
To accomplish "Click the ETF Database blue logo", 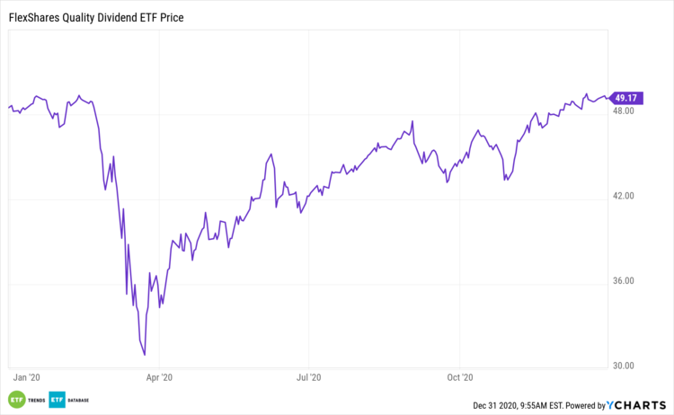I will tap(58, 399).
